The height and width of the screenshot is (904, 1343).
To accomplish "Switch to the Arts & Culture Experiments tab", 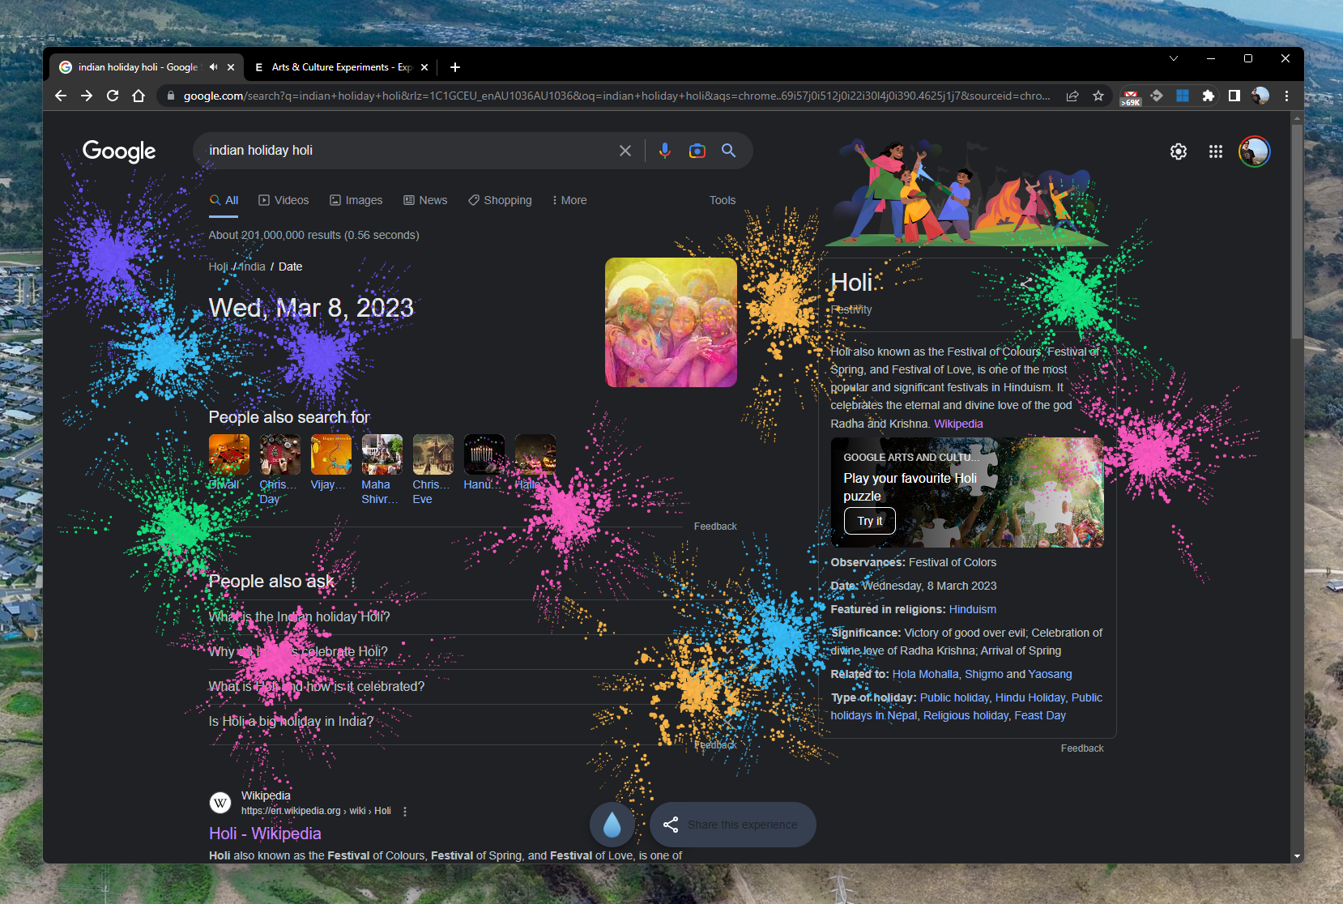I will 340,67.
